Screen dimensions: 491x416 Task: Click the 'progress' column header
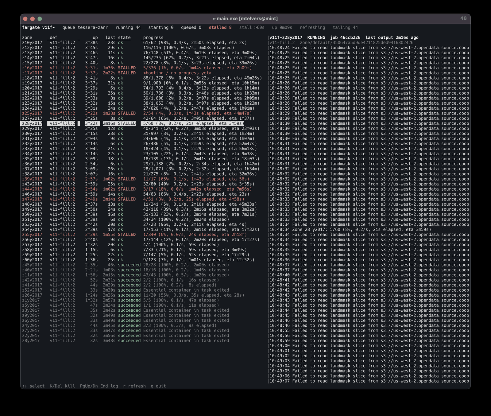(x=153, y=37)
